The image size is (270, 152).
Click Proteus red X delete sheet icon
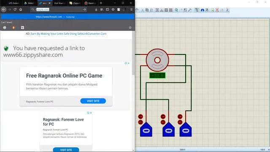click(217, 10)
